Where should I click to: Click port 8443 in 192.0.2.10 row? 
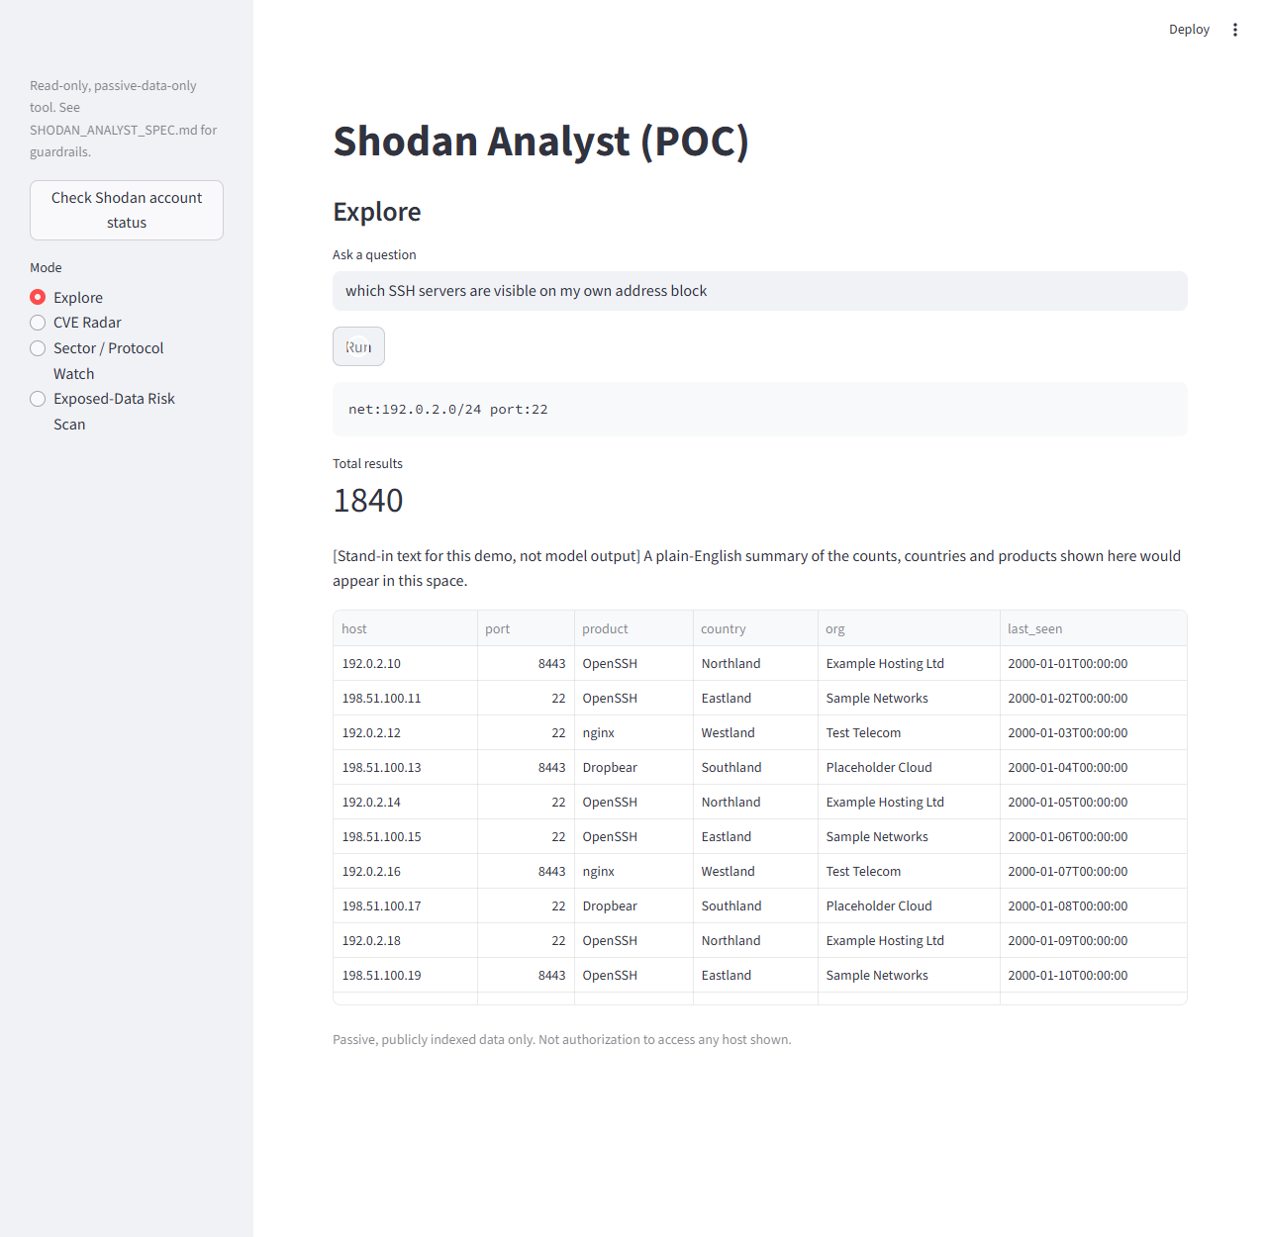click(x=526, y=663)
